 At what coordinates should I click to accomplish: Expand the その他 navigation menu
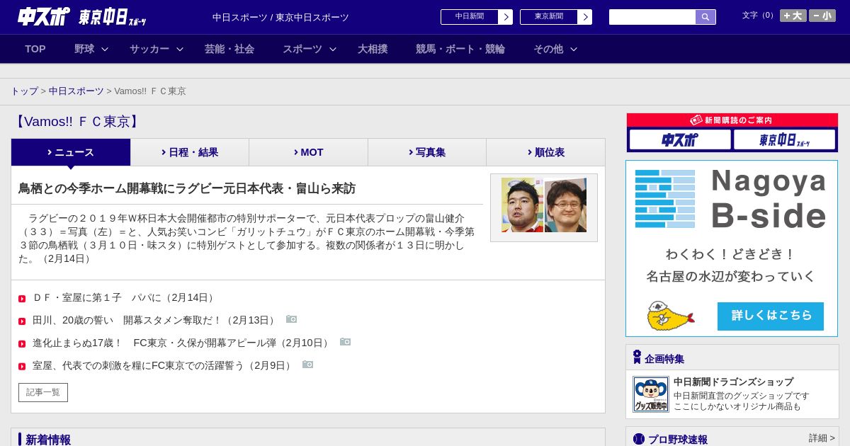[555, 49]
